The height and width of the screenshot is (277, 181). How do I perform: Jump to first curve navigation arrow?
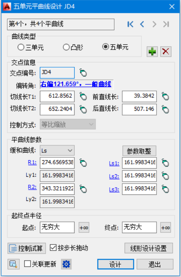tap(130, 24)
